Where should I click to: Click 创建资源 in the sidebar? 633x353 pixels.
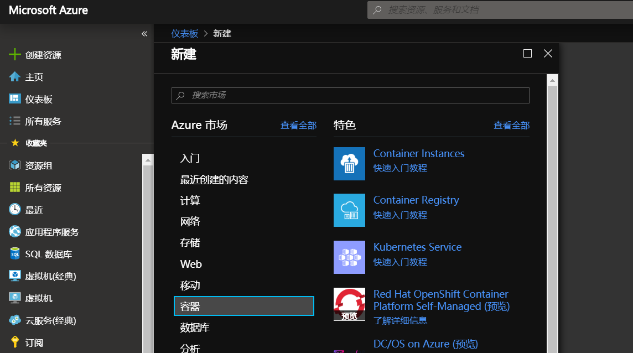(43, 55)
